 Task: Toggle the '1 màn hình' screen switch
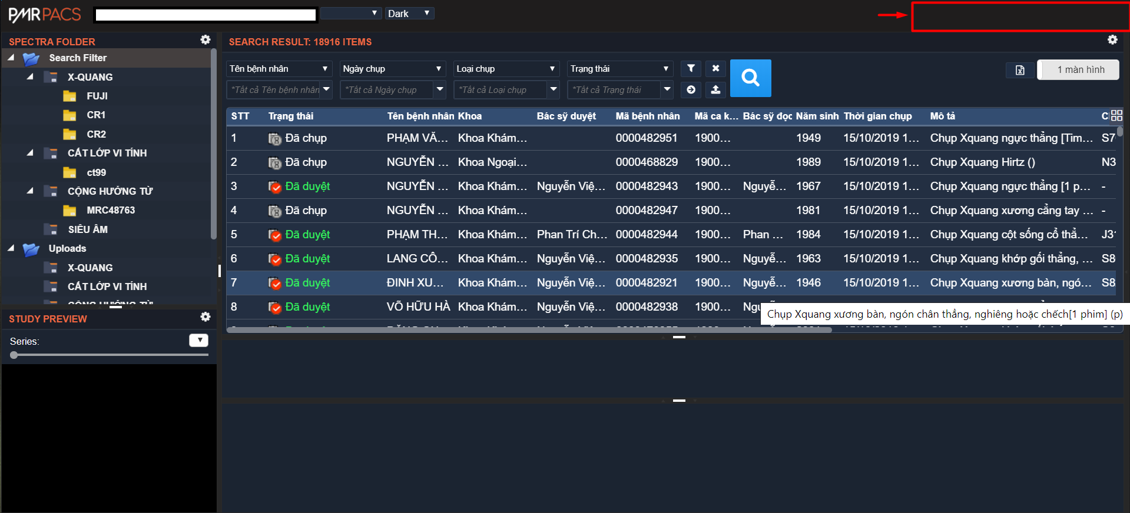(x=1078, y=69)
